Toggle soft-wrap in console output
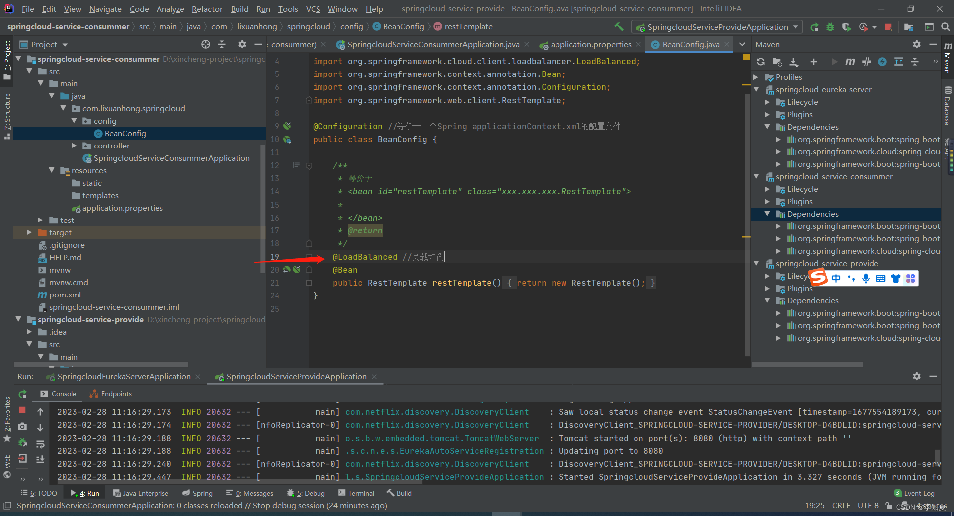 tap(40, 443)
